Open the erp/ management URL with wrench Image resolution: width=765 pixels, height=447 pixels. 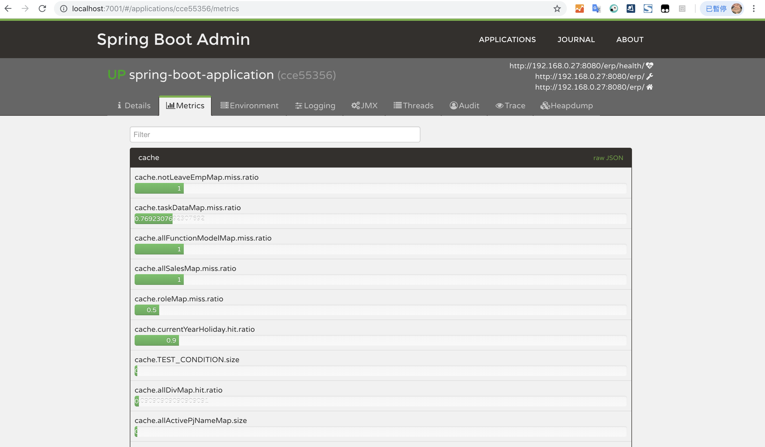(x=590, y=76)
